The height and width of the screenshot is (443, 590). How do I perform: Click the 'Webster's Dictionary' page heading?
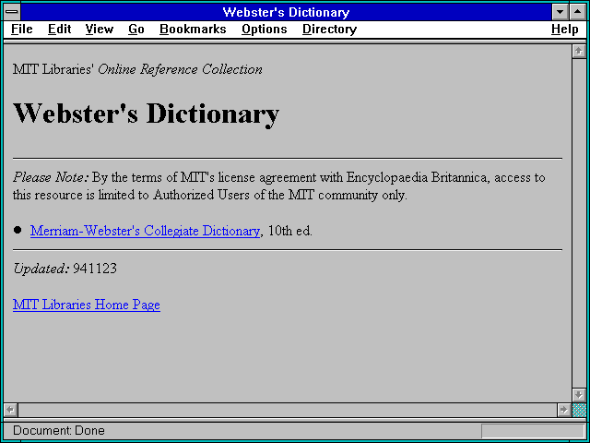pos(146,114)
